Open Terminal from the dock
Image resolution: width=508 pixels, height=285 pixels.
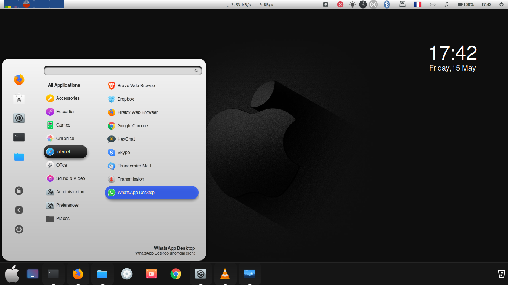click(53, 274)
